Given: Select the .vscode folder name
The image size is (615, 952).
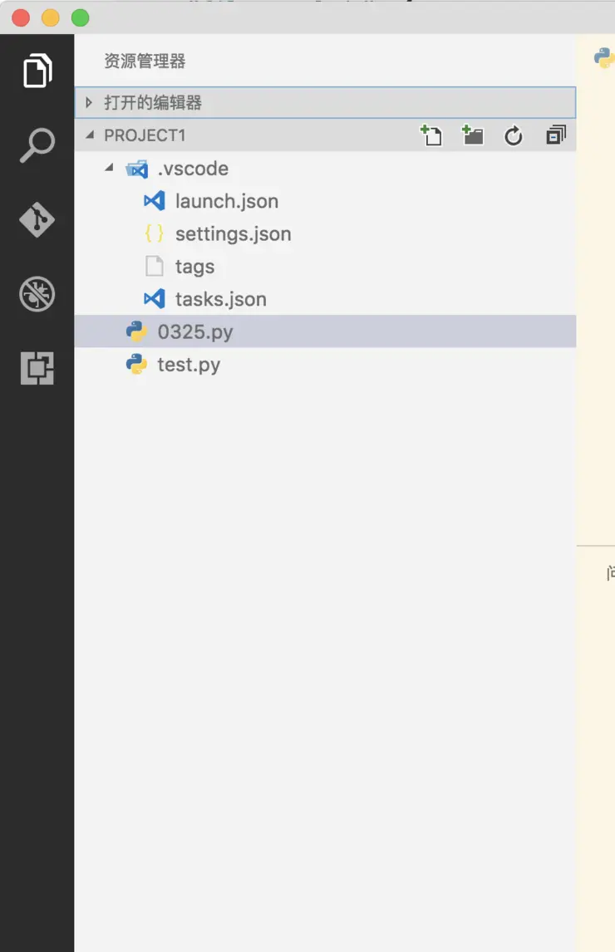Looking at the screenshot, I should click(x=194, y=168).
